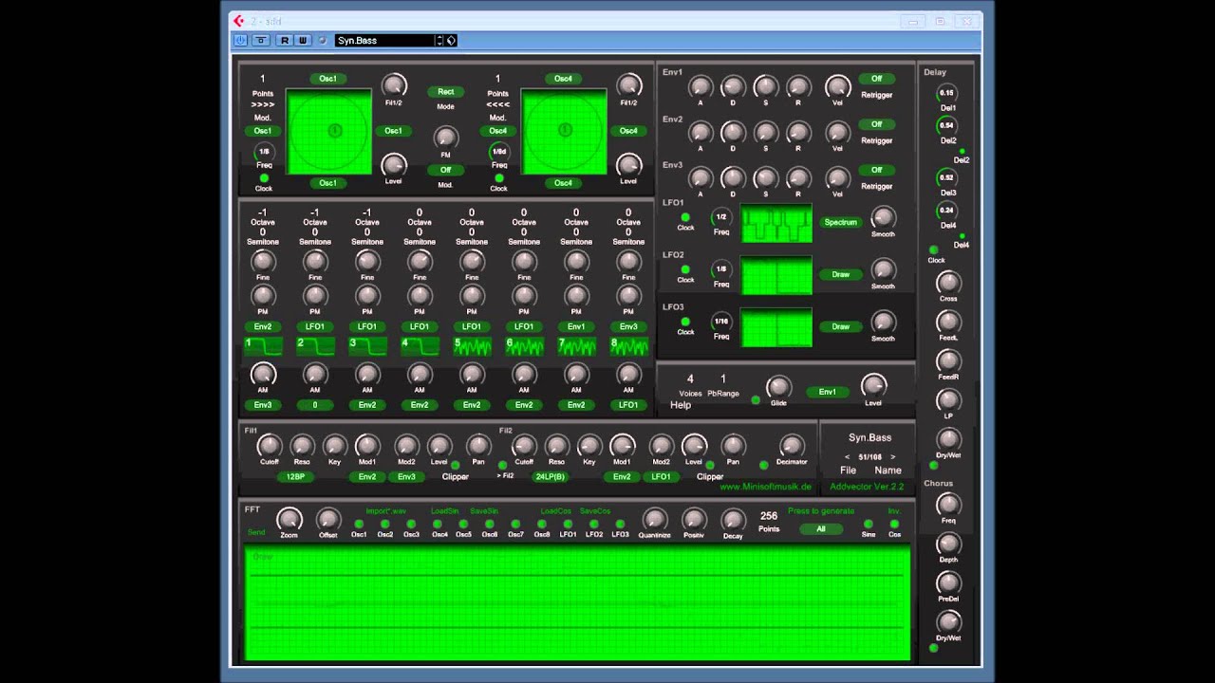Click the W write-automation button

coord(303,40)
